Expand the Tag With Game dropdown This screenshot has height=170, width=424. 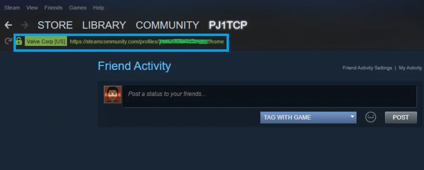[x=308, y=117]
